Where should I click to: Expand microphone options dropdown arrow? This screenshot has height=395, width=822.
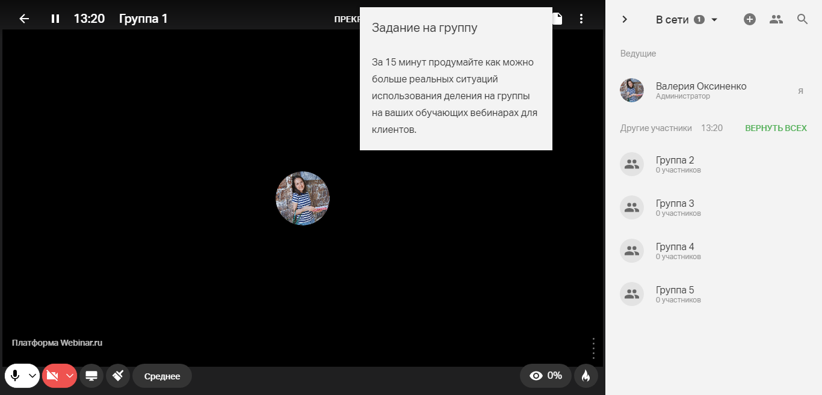(x=32, y=376)
